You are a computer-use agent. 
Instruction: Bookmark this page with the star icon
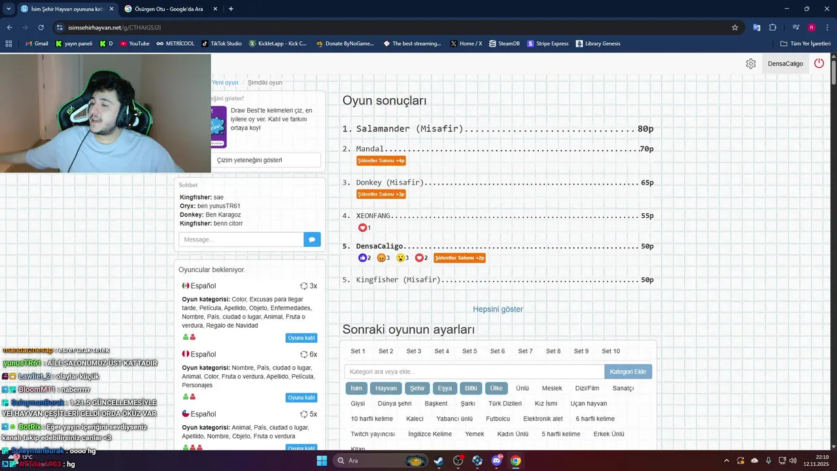(x=735, y=27)
